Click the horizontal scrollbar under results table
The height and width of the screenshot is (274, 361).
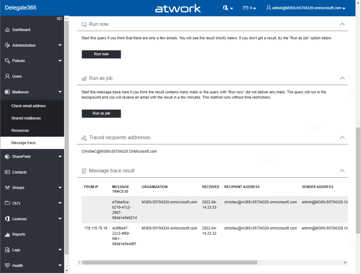[169, 263]
